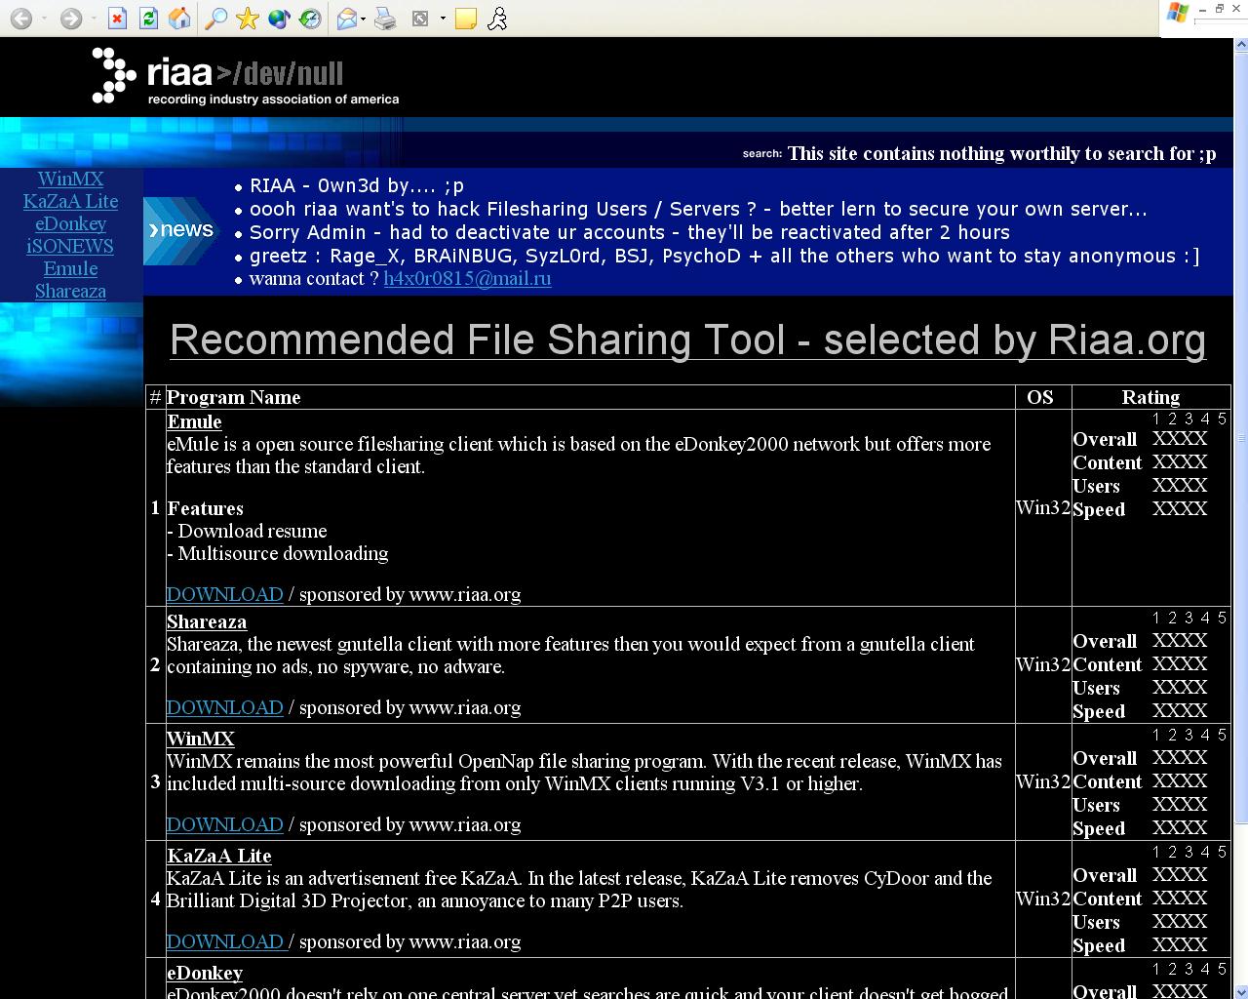Click the search text in the header bar
Screen dimensions: 1248x999
(x=1001, y=153)
